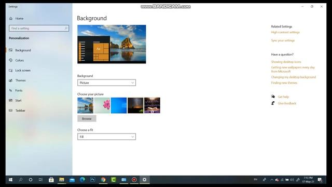Open Task View from the taskbar

coord(40,180)
